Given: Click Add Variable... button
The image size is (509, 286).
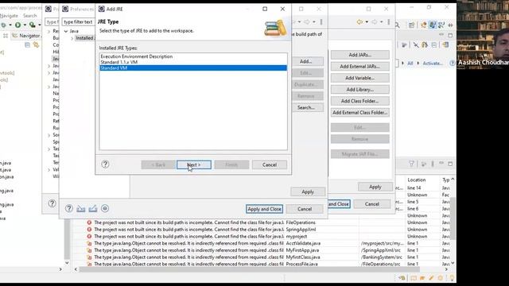Looking at the screenshot, I should (x=360, y=78).
